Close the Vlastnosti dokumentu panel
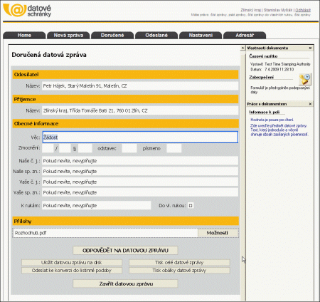Image resolution: width=320 pixels, height=302 pixels. [310, 48]
